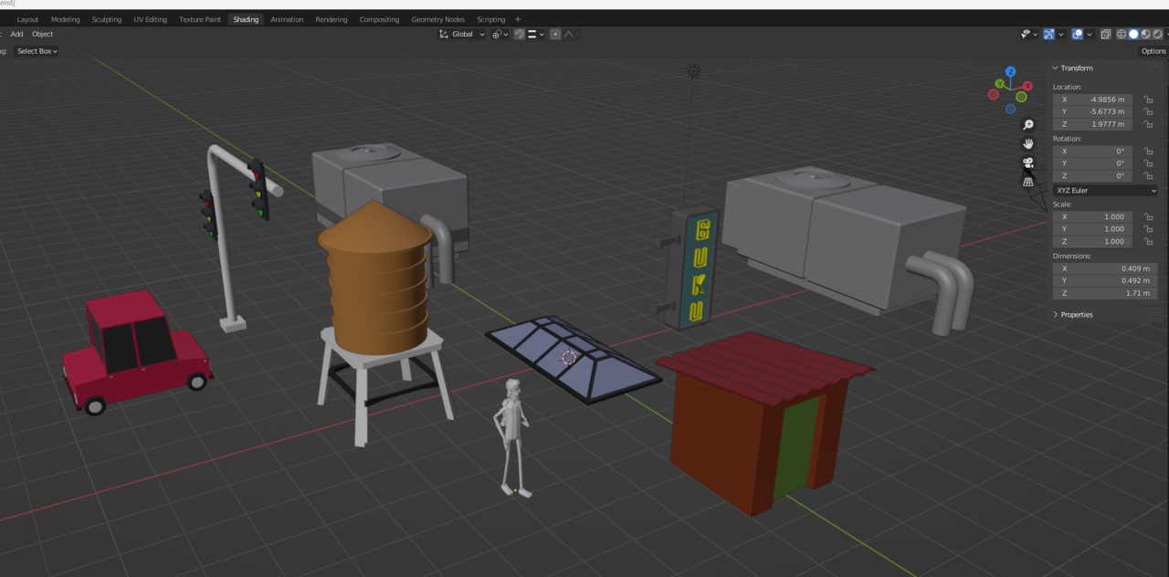The height and width of the screenshot is (577, 1169).
Task: Open overlays settings dropdown arrow
Action: coord(1090,34)
